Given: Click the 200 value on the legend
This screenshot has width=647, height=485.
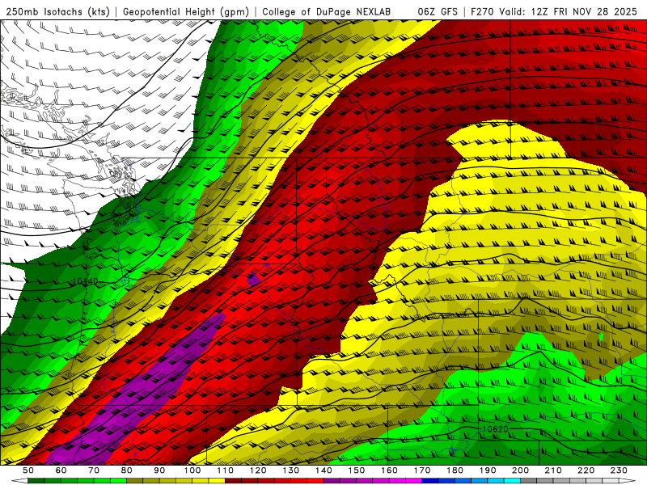Looking at the screenshot, I should 521,470.
